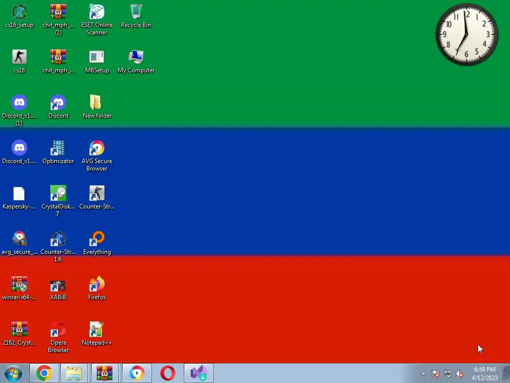510x383 pixels.
Task: Launch Opera from the taskbar
Action: tap(167, 373)
